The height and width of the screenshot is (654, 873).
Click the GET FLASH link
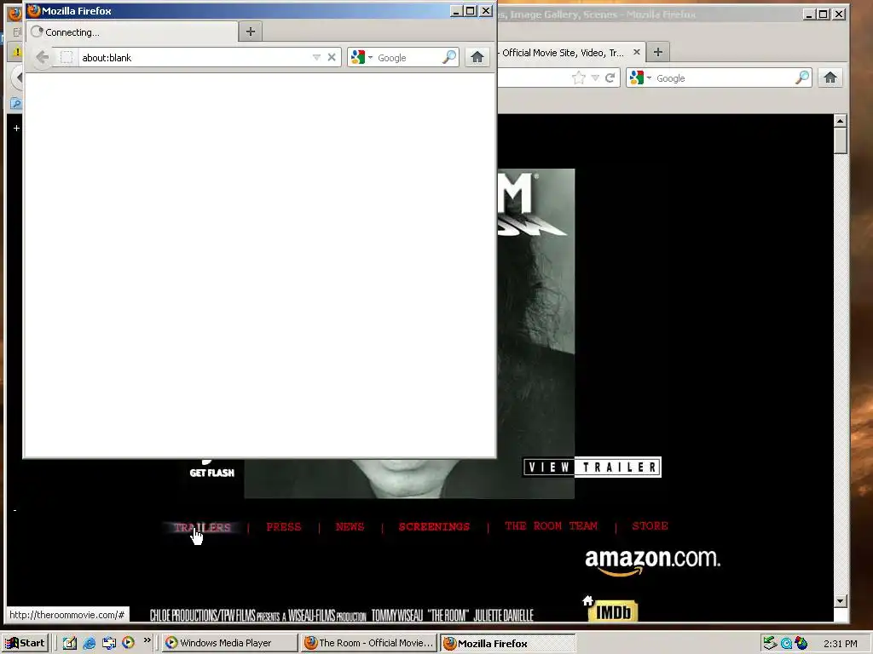coord(211,473)
